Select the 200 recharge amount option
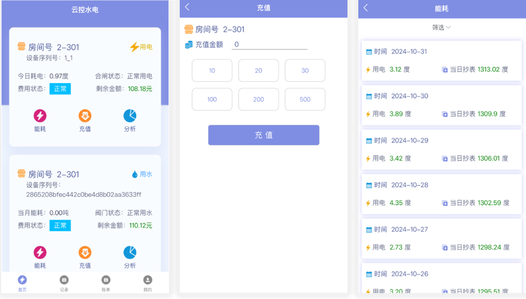 [258, 99]
